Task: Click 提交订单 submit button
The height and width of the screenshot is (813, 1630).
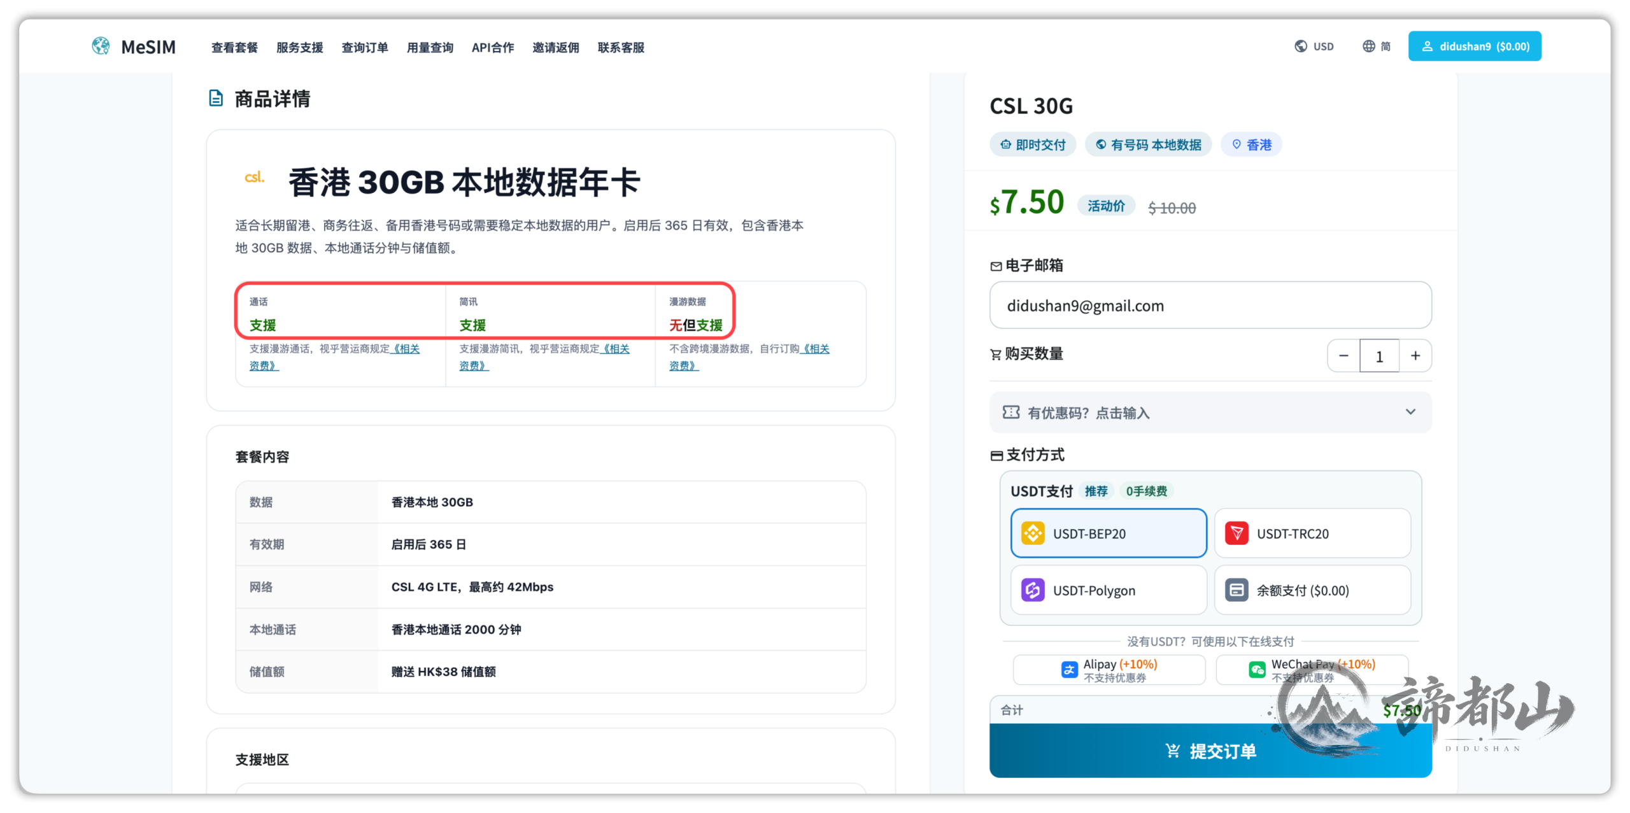Action: tap(1210, 751)
